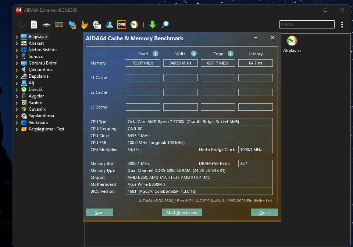This screenshot has height=247, width=353.
Task: Click the Motherboard Asus Prime B850M-K field
Action: click(199, 184)
